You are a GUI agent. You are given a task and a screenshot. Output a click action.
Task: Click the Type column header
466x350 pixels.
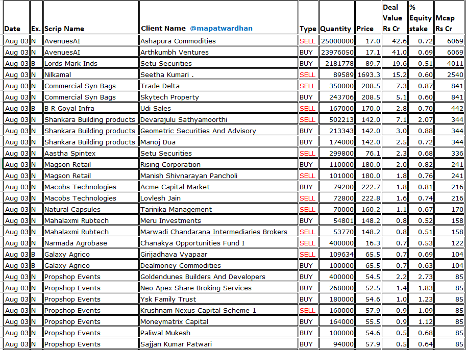pyautogui.click(x=308, y=29)
